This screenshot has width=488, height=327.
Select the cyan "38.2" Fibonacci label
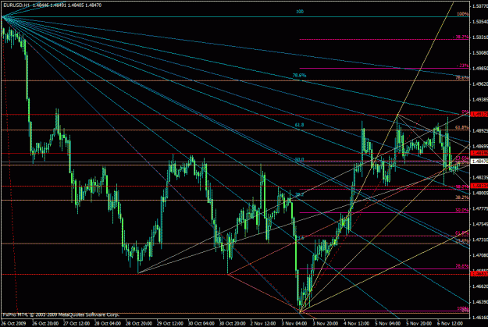coord(299,195)
